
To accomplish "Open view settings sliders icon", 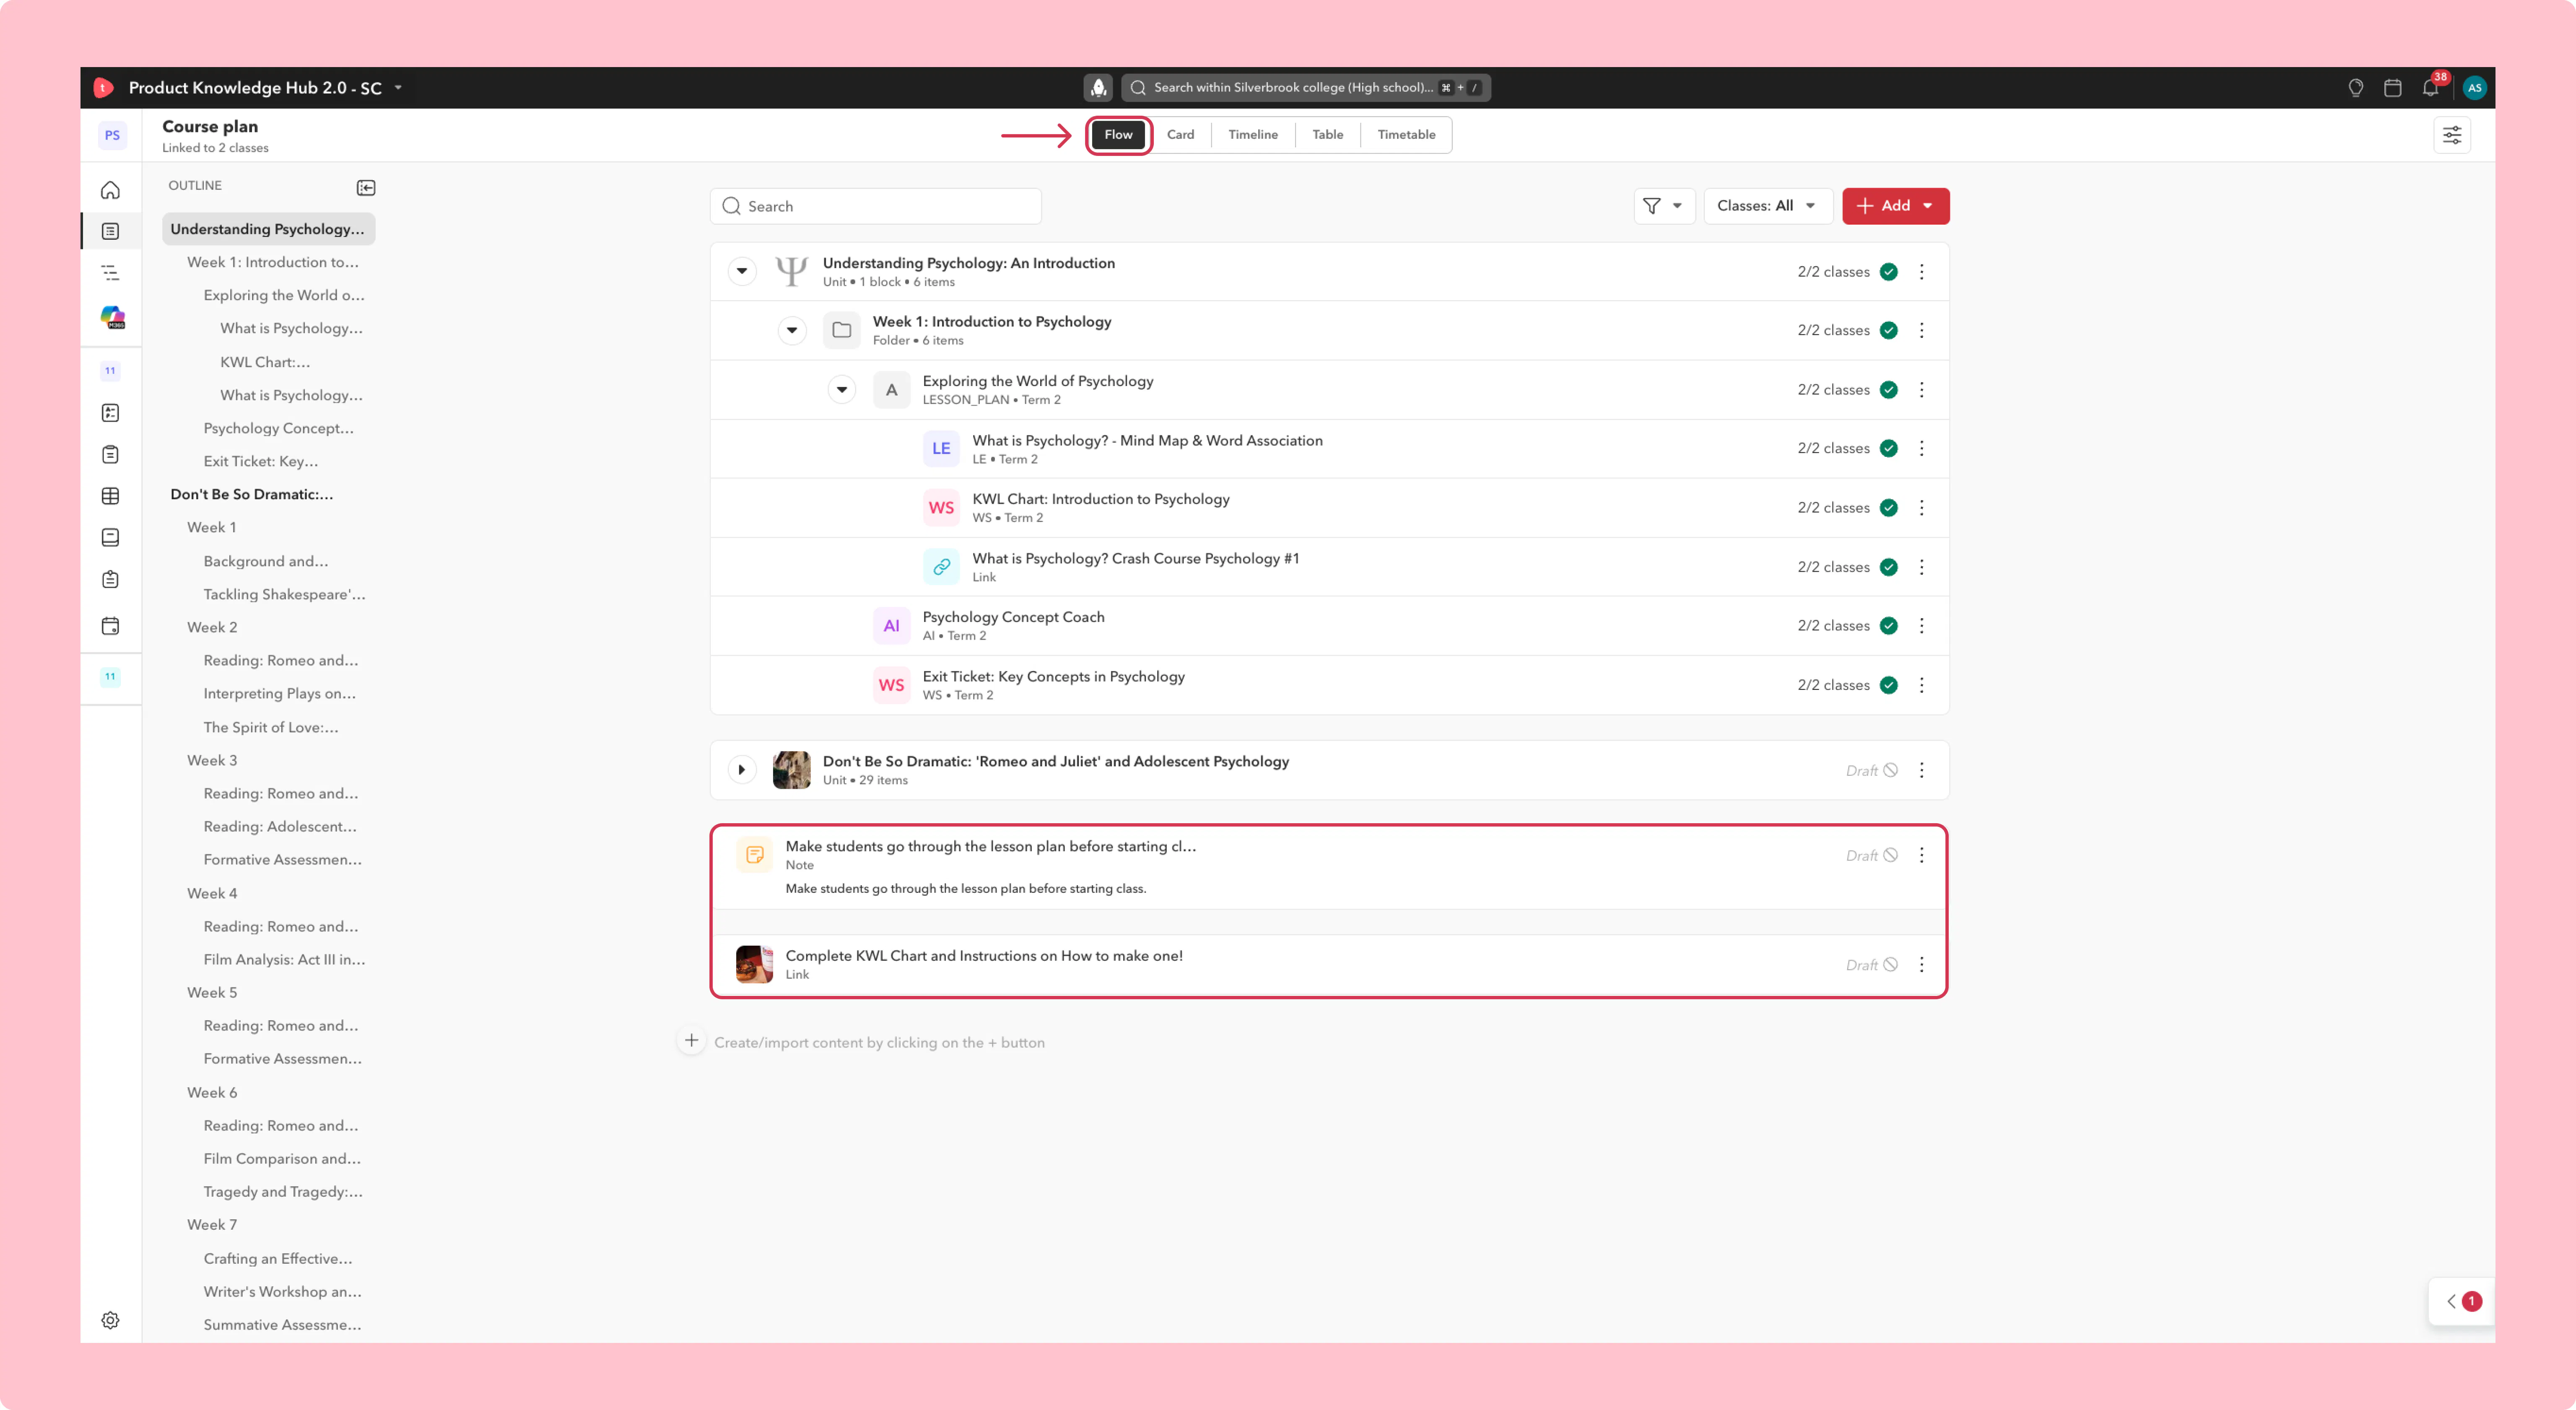I will click(2452, 135).
